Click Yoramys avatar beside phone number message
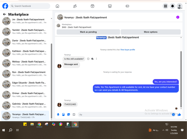The width and height of the screenshot is (187, 139). (59, 105)
